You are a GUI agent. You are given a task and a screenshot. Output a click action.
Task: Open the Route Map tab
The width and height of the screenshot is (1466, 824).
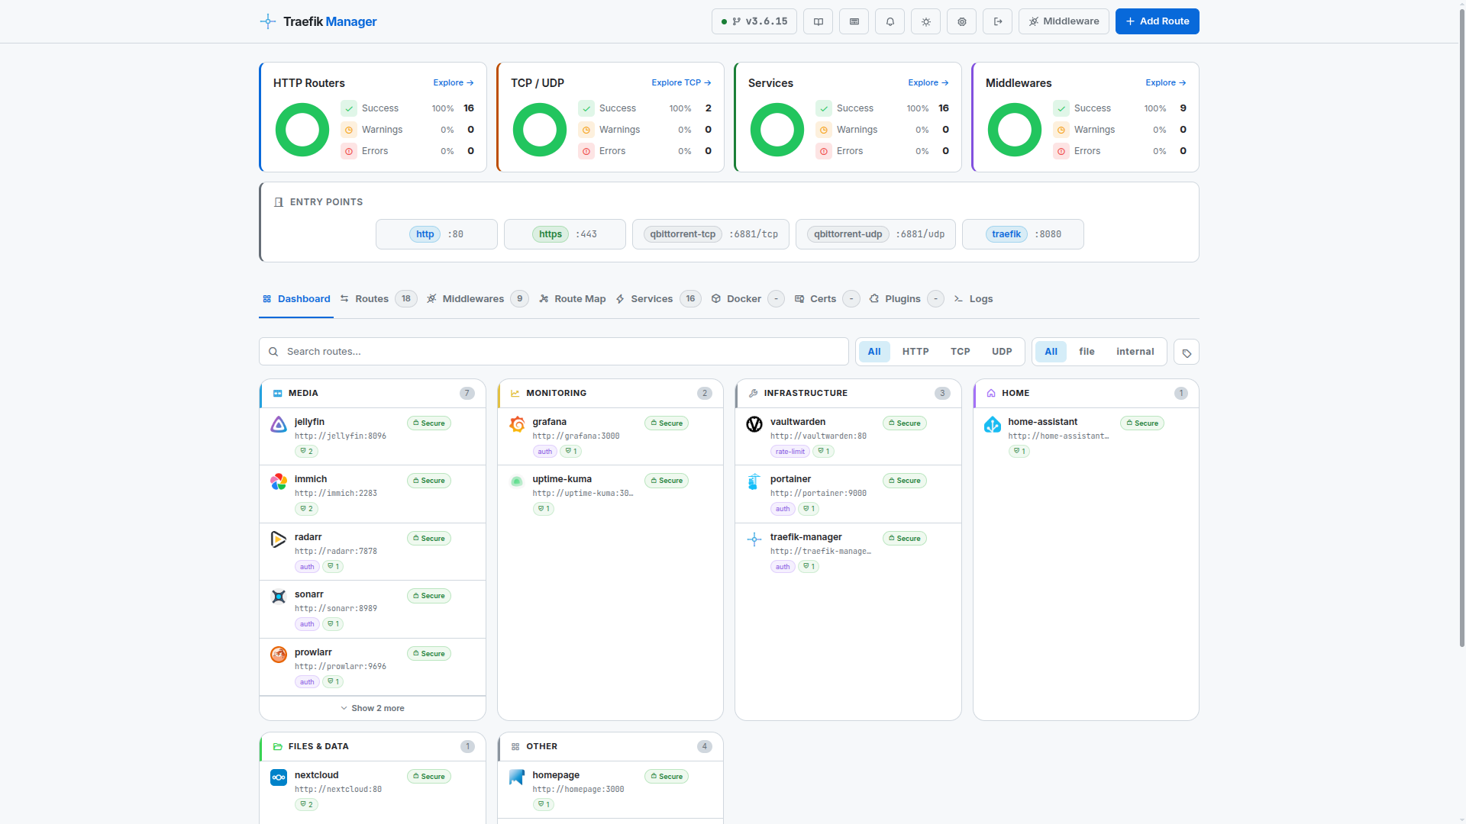[x=573, y=299]
